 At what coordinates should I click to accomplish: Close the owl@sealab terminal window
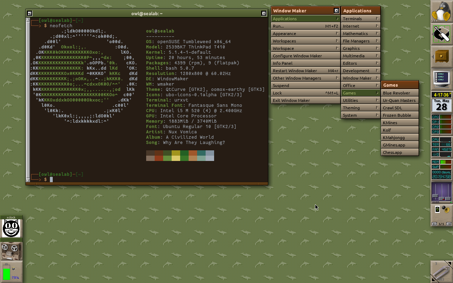coord(264,13)
